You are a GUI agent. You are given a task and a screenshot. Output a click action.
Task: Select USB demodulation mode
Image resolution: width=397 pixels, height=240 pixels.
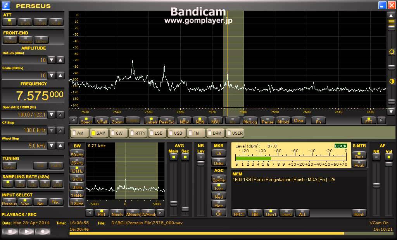[177, 133]
